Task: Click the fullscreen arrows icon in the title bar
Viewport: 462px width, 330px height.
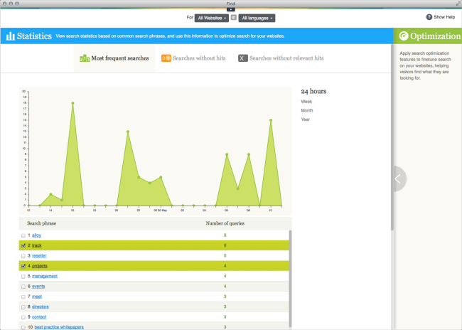Action: (x=456, y=4)
